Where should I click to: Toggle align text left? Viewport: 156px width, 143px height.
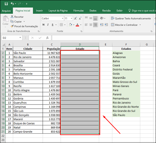(86, 25)
